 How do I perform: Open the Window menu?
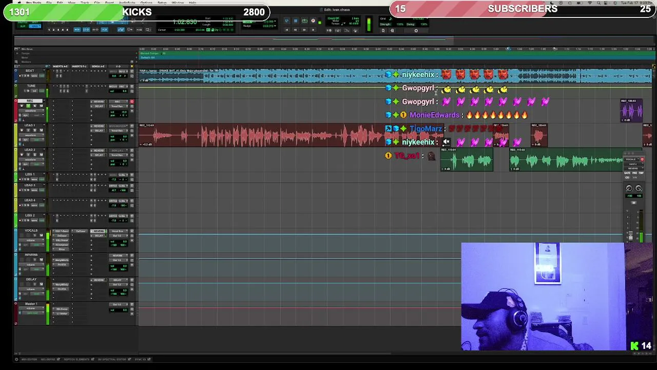[x=178, y=3]
